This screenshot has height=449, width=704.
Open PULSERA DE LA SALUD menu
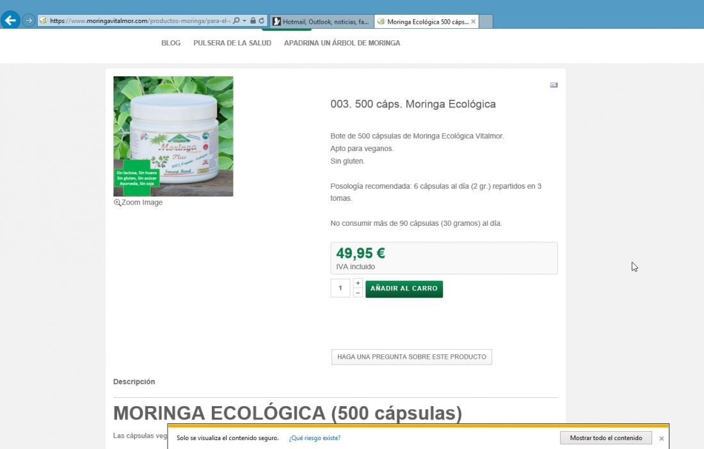(x=232, y=43)
